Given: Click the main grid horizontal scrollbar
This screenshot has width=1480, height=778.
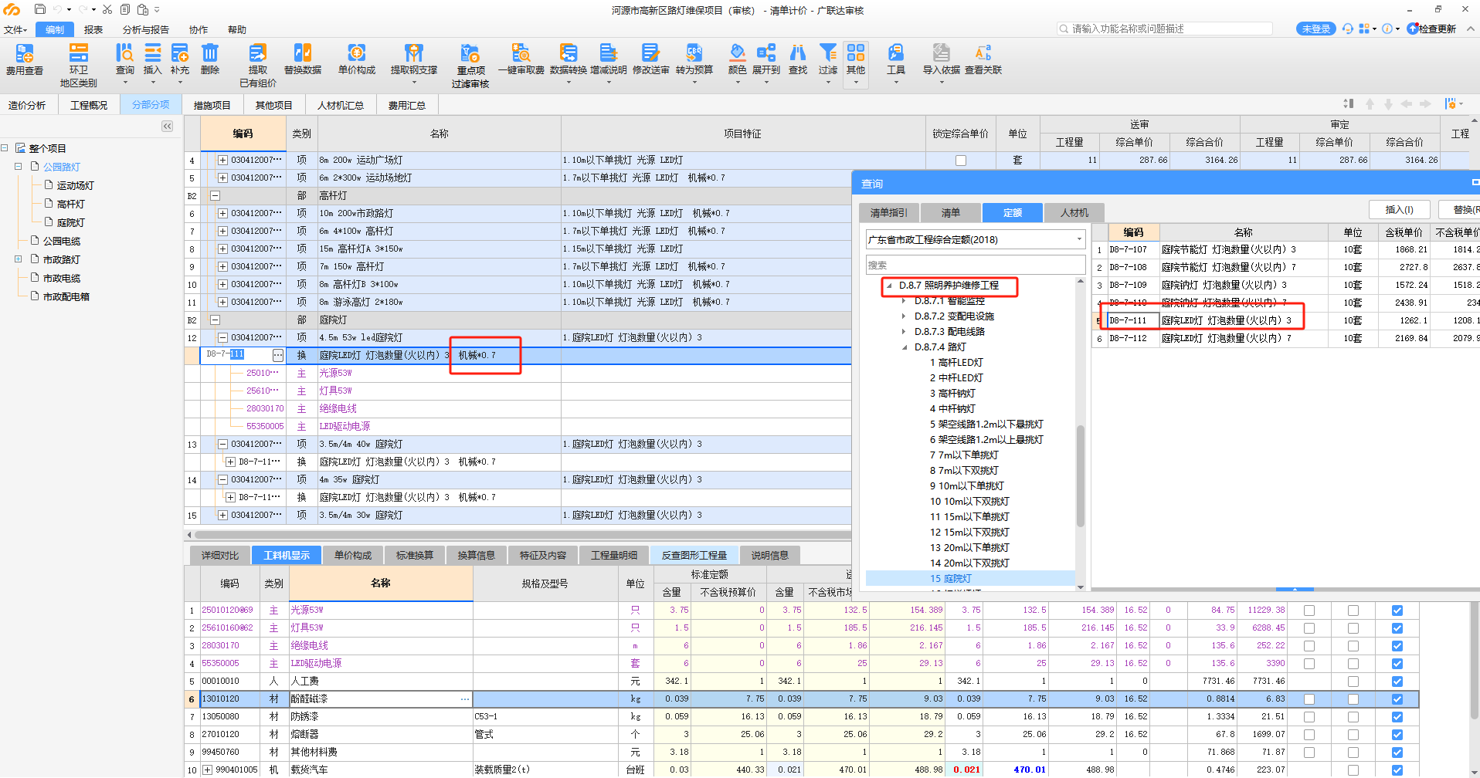Looking at the screenshot, I should pyautogui.click(x=522, y=534).
